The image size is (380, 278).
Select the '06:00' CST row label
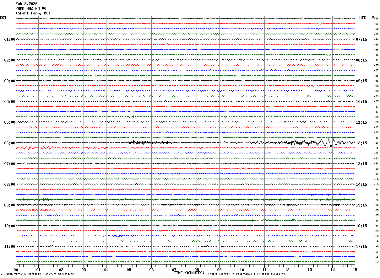tap(10, 143)
